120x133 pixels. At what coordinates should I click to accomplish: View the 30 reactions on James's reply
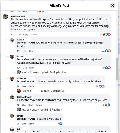click(106, 68)
